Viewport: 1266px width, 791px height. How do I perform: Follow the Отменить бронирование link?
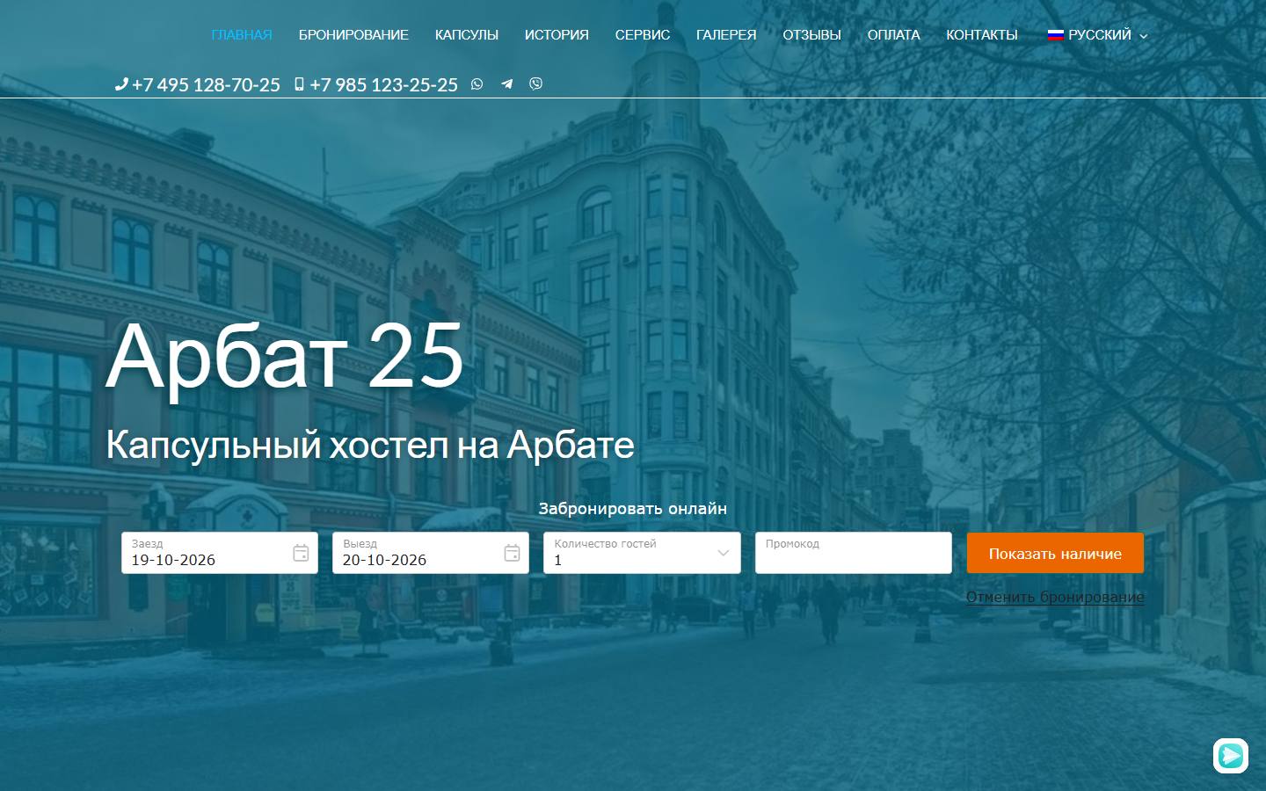pyautogui.click(x=1055, y=597)
